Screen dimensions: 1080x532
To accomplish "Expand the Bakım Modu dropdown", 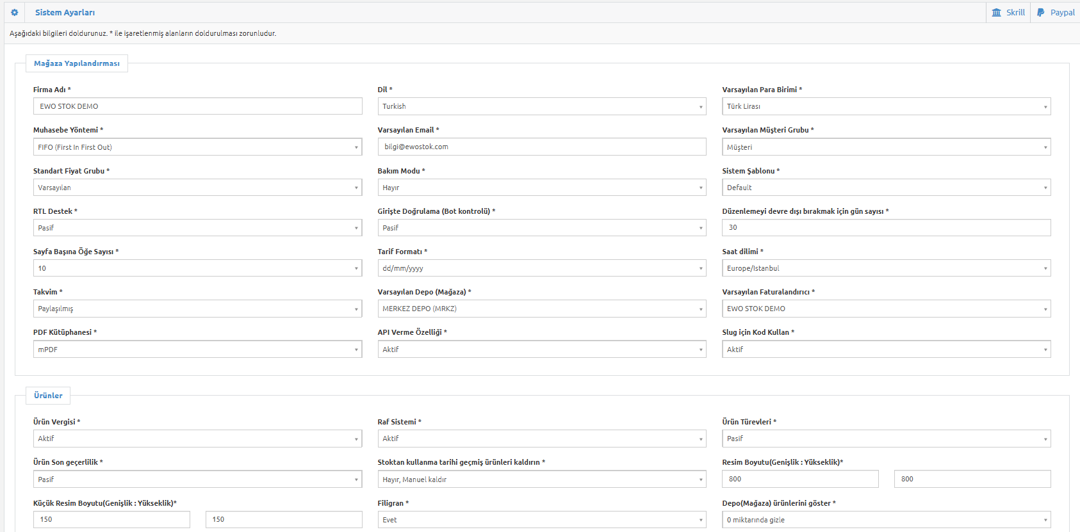I will pos(542,188).
